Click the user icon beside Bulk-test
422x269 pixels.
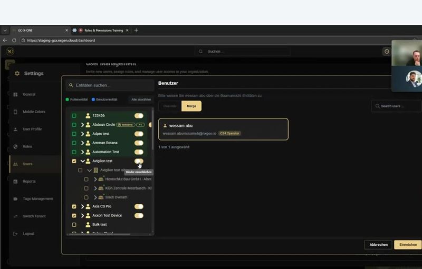tap(88, 225)
